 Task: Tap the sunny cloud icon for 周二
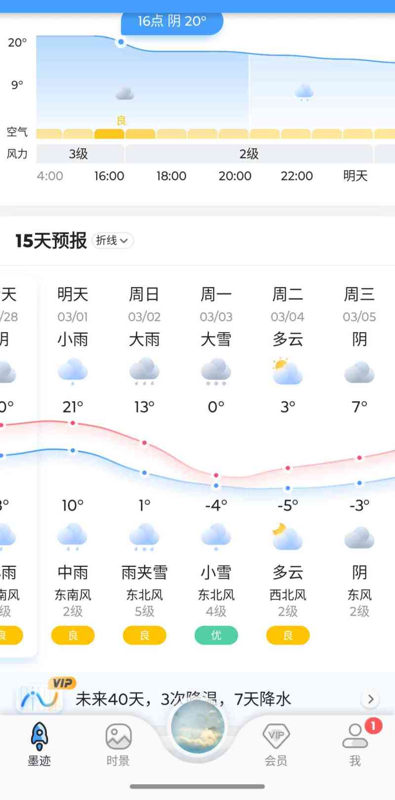click(287, 372)
